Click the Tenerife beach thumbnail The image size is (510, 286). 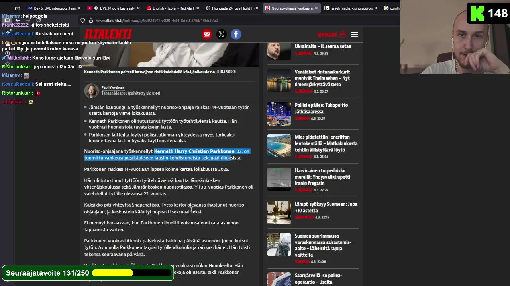[x=279, y=145]
